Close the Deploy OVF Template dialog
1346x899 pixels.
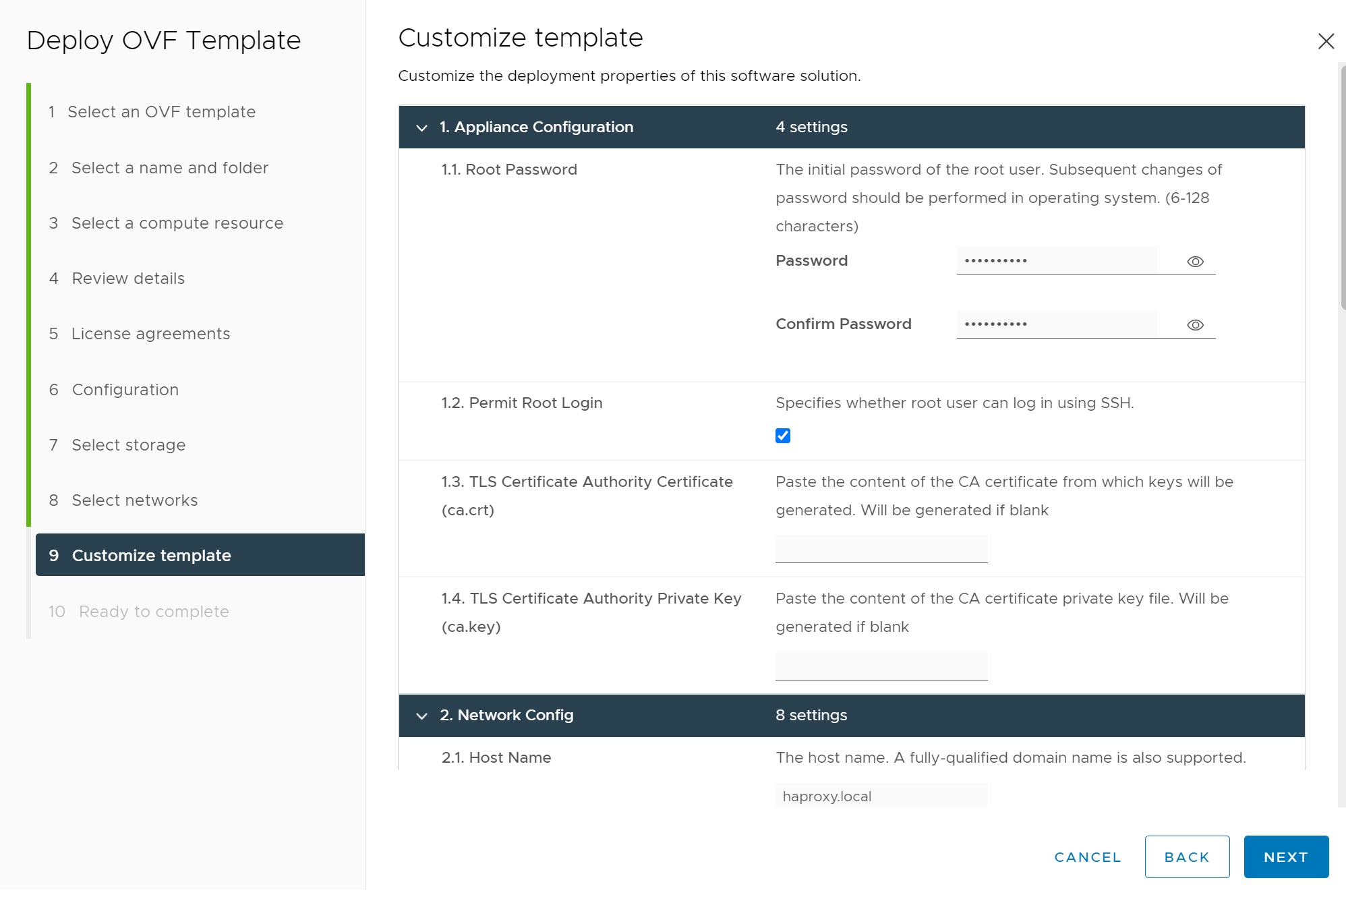(1326, 41)
